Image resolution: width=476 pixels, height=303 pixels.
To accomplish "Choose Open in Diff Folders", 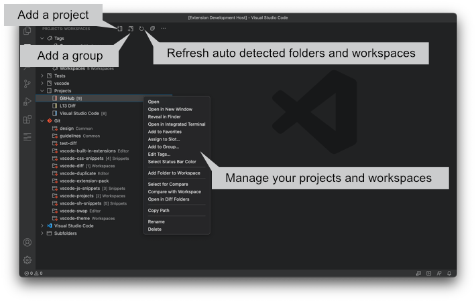I will pos(177,199).
